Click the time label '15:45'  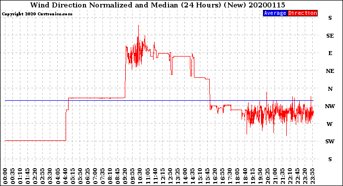pos(207,176)
